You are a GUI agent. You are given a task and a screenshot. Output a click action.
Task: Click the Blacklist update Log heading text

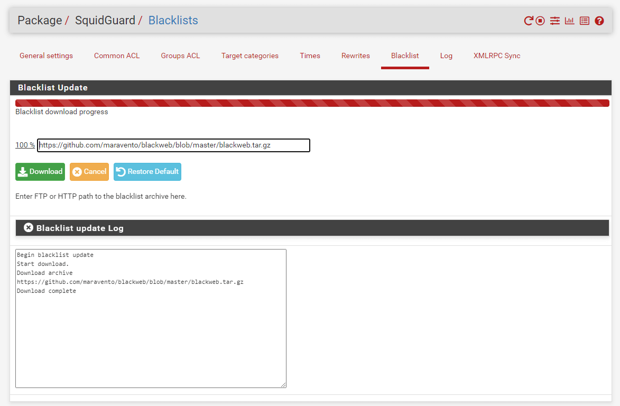(x=80, y=228)
